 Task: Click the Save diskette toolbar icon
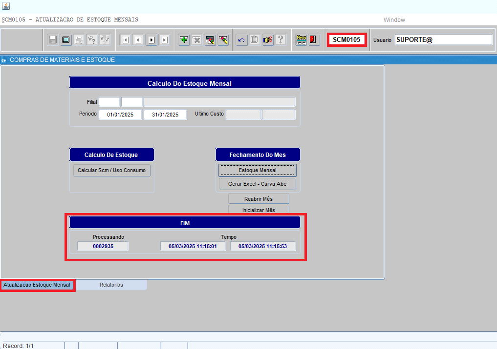[53, 40]
